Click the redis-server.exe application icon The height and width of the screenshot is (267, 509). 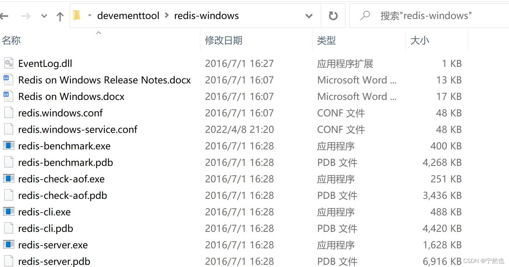tap(9, 245)
